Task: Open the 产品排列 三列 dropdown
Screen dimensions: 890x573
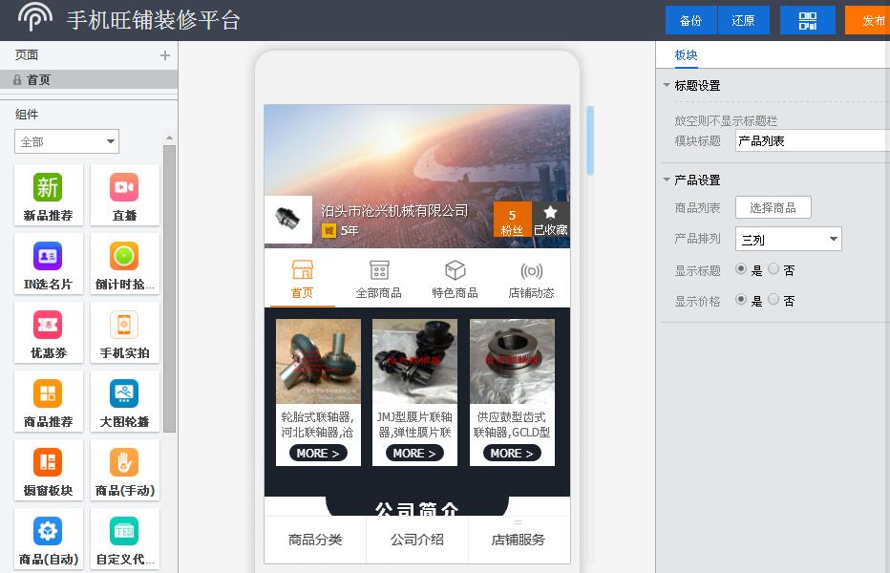Action: tap(788, 240)
